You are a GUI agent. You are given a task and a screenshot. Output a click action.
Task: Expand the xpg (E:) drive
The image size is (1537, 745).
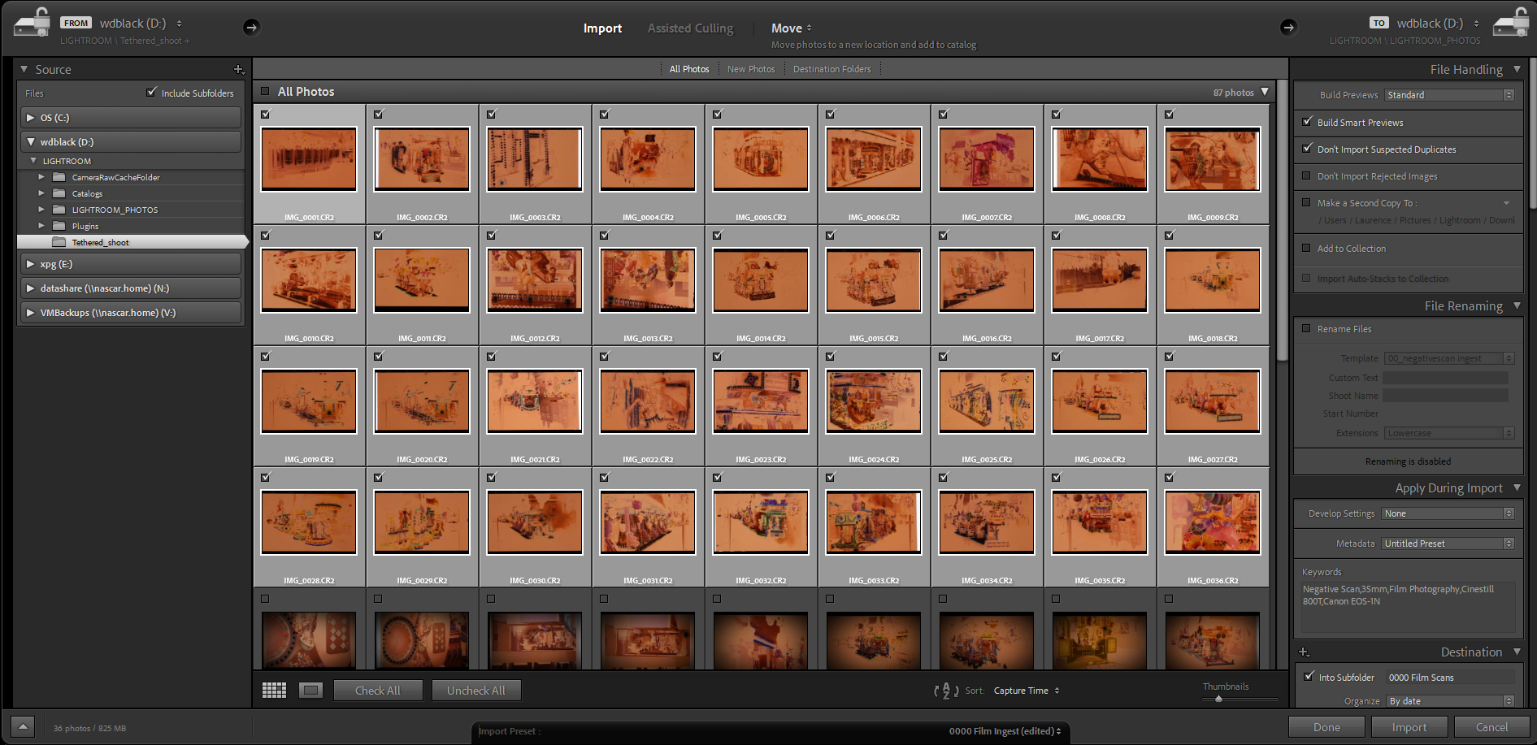pyautogui.click(x=31, y=264)
